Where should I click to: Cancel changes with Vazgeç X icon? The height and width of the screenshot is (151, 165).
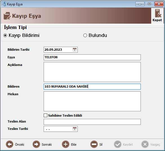(145, 144)
